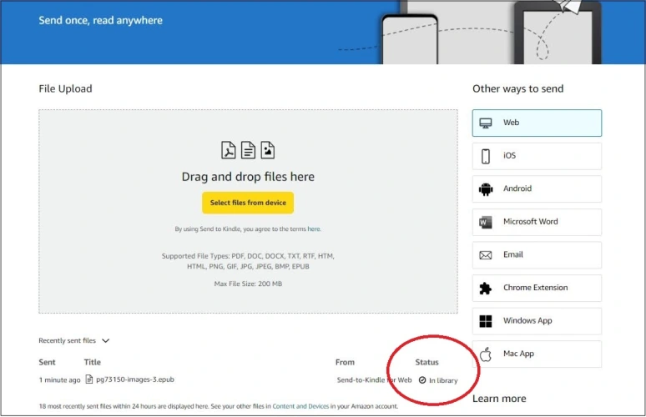Click the Chrome Extension puzzle icon
This screenshot has height=417, width=646.
click(x=486, y=288)
